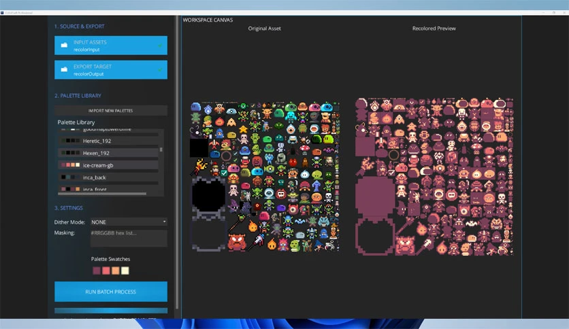Click the dark plum palette swatch
The height and width of the screenshot is (329, 569).
pyautogui.click(x=97, y=271)
